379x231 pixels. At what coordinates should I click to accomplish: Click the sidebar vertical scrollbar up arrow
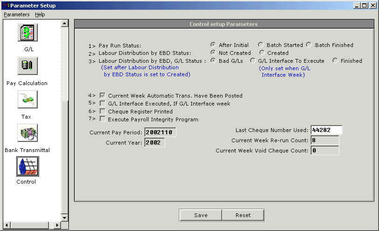(x=65, y=23)
